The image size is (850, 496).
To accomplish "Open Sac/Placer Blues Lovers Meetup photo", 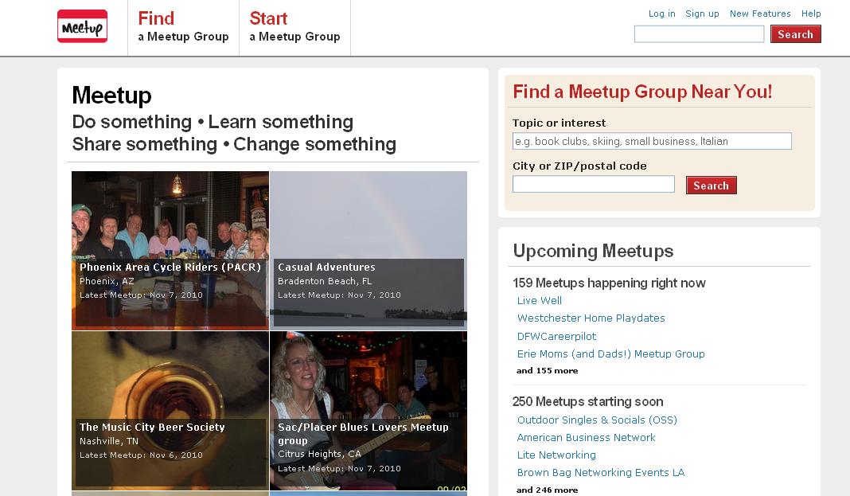I will pyautogui.click(x=368, y=411).
